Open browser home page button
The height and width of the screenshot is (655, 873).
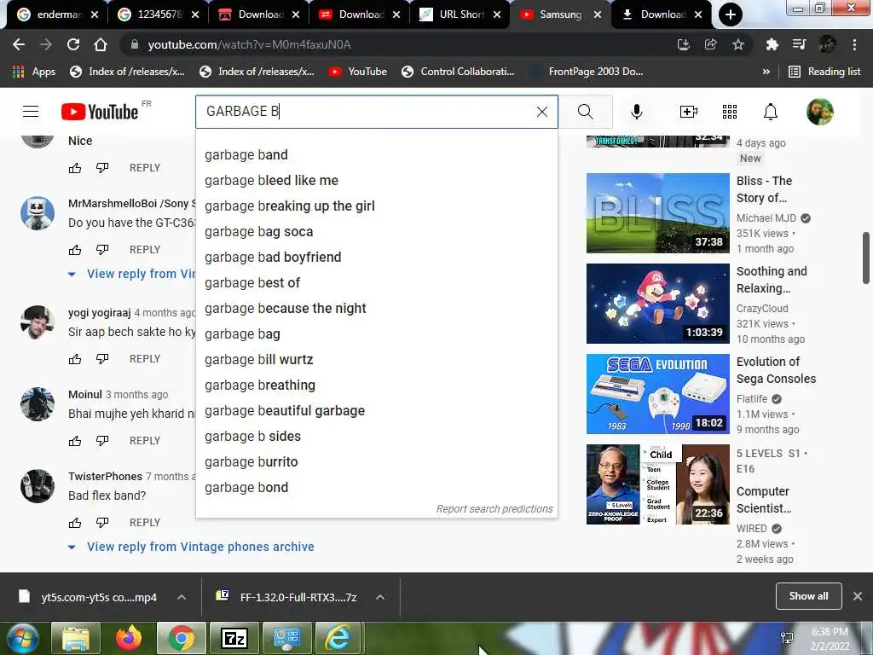[101, 44]
